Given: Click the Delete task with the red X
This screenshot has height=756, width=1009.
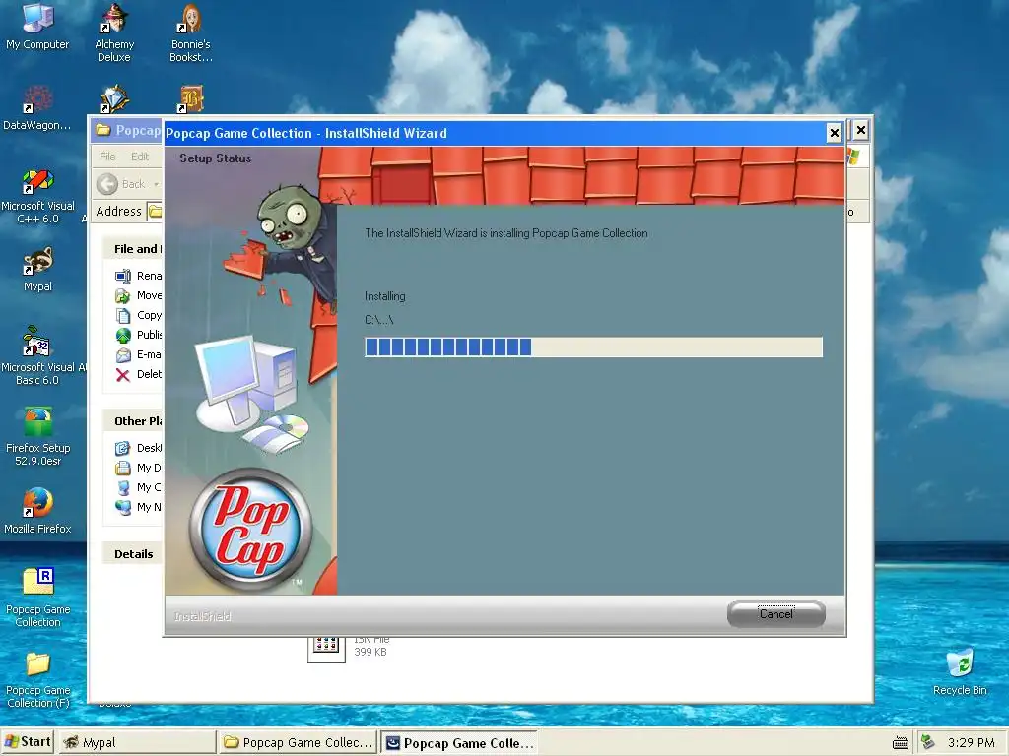Looking at the screenshot, I should (x=139, y=374).
